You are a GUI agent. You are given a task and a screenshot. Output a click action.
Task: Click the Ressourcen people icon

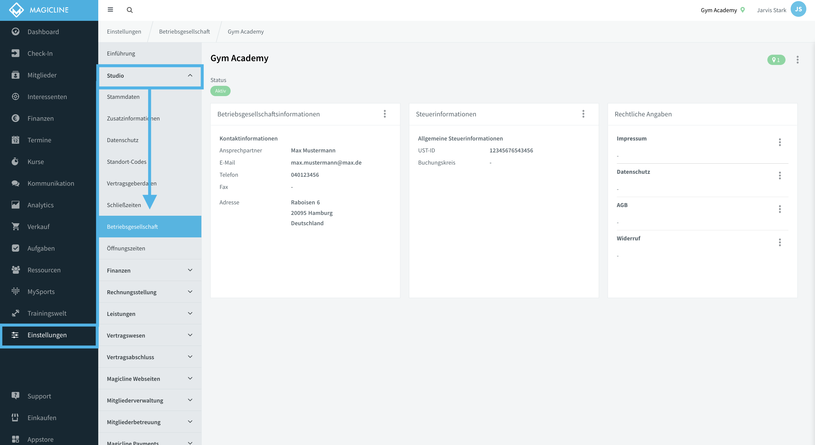15,270
